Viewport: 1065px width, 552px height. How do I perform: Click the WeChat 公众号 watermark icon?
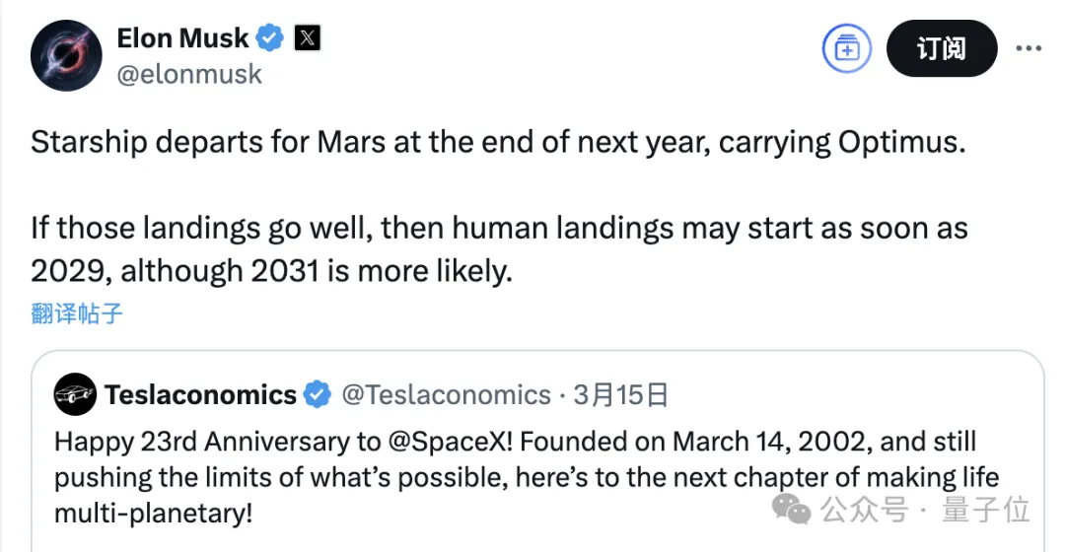793,510
